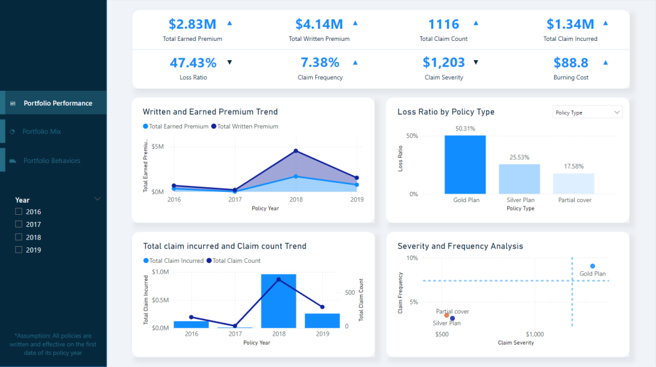Select the 2017 year filter option
Image resolution: width=656 pixels, height=367 pixels.
[19, 224]
